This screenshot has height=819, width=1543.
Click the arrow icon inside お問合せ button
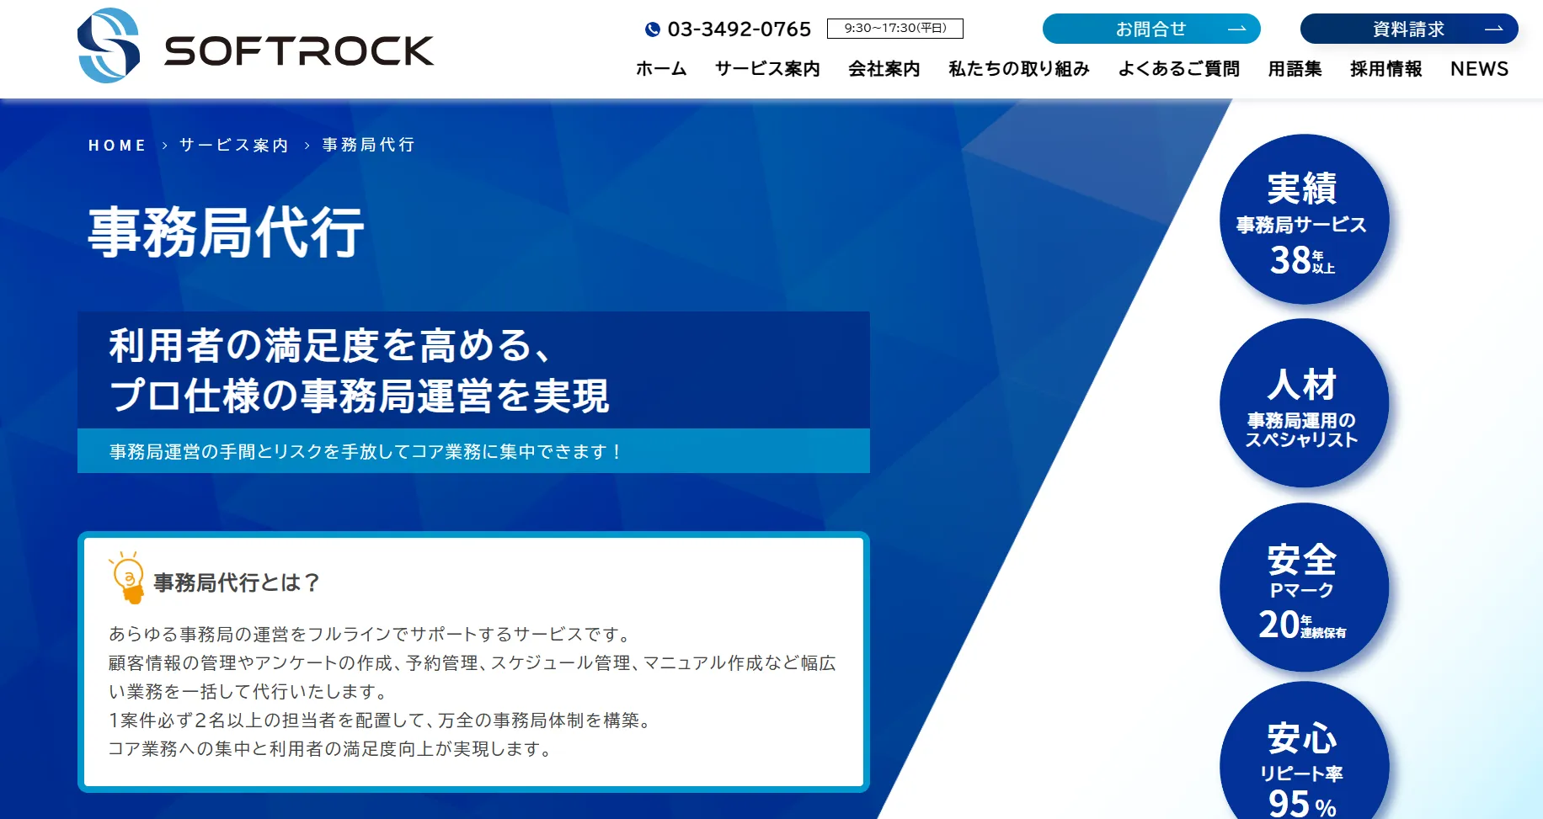click(x=1237, y=29)
